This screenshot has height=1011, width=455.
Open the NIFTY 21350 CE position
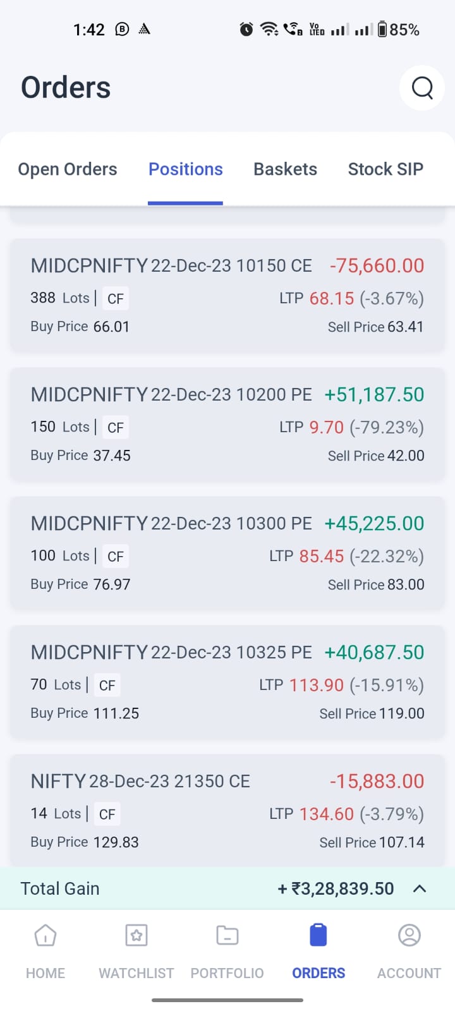tap(227, 811)
